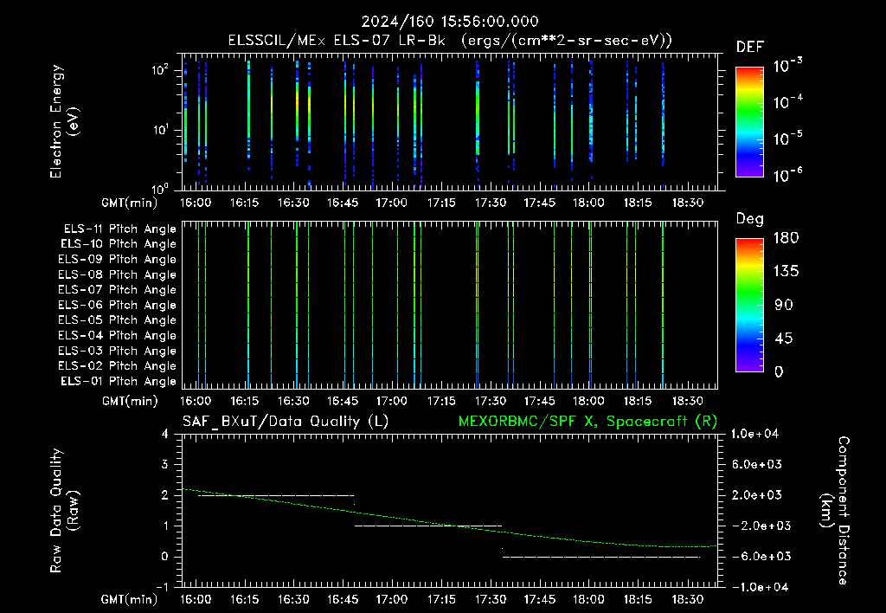Click the 16:45 tick under the bottom plot
The height and width of the screenshot is (613, 886).
click(343, 599)
